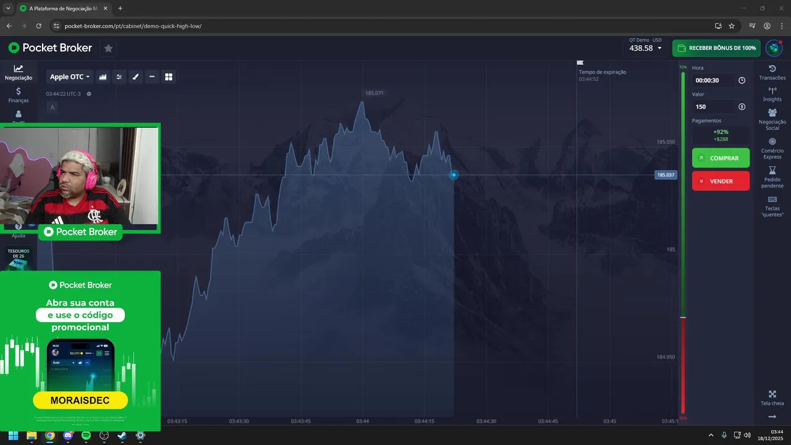This screenshot has height=445, width=791.
Task: Open Spotify from taskbar
Action: click(86, 435)
